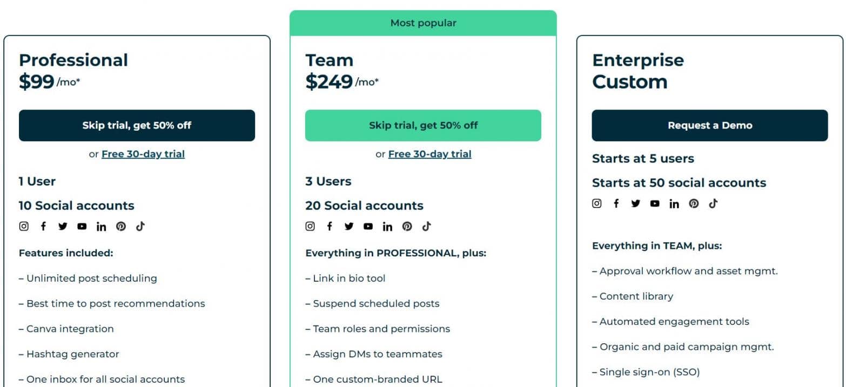This screenshot has width=846, height=387.
Task: Click YouTube icon in Team plan
Action: [x=368, y=227]
